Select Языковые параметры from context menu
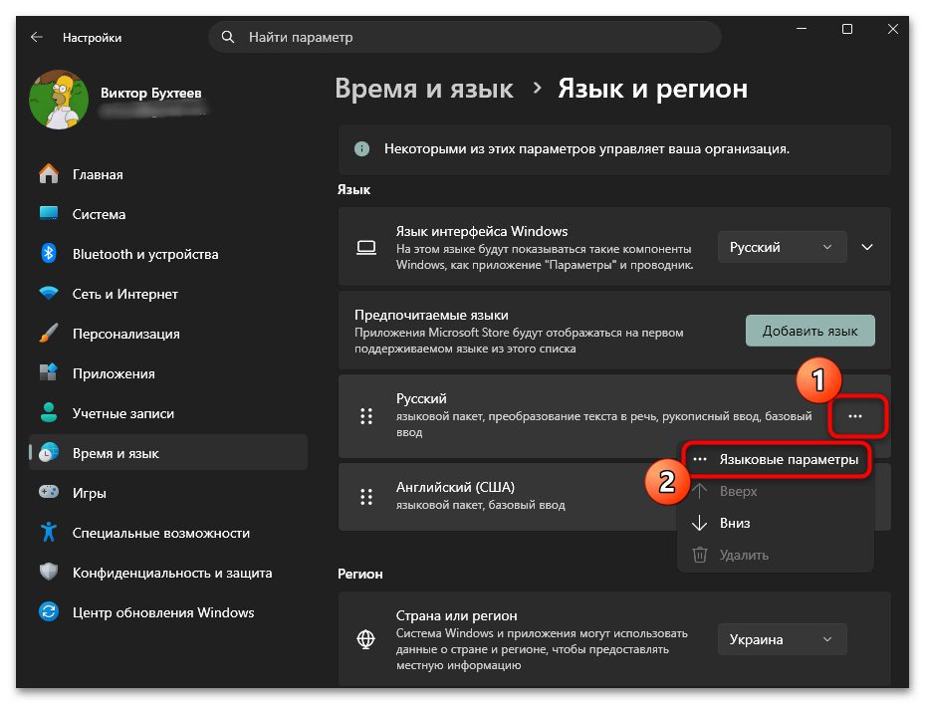This screenshot has width=925, height=704. 778,459
